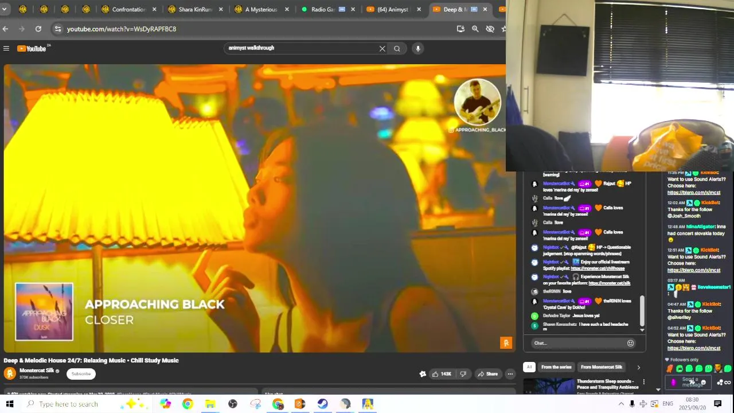Click the microphone tray icon

tap(632, 404)
